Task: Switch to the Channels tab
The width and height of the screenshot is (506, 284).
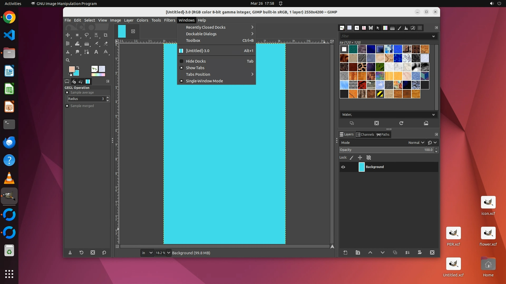Action: tap(365, 135)
